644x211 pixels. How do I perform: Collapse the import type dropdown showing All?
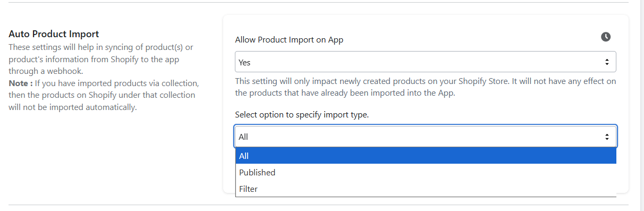pos(425,137)
